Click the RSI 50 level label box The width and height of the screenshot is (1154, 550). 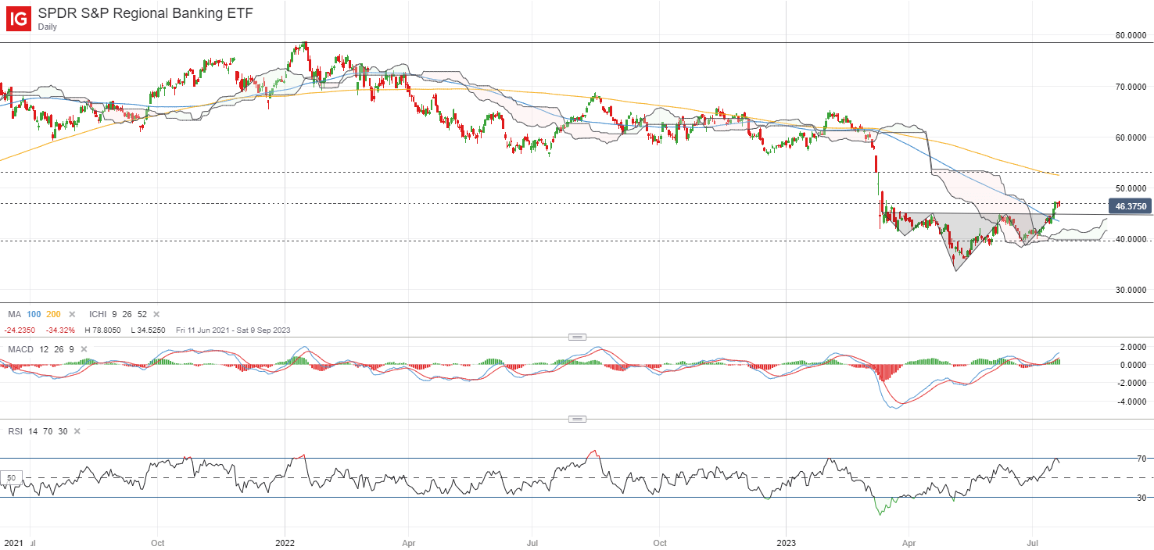coord(11,477)
